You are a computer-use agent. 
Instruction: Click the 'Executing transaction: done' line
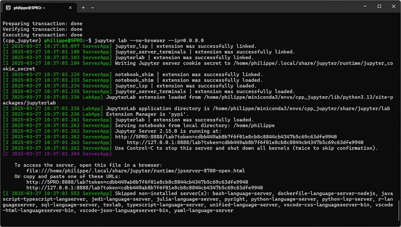(42, 35)
